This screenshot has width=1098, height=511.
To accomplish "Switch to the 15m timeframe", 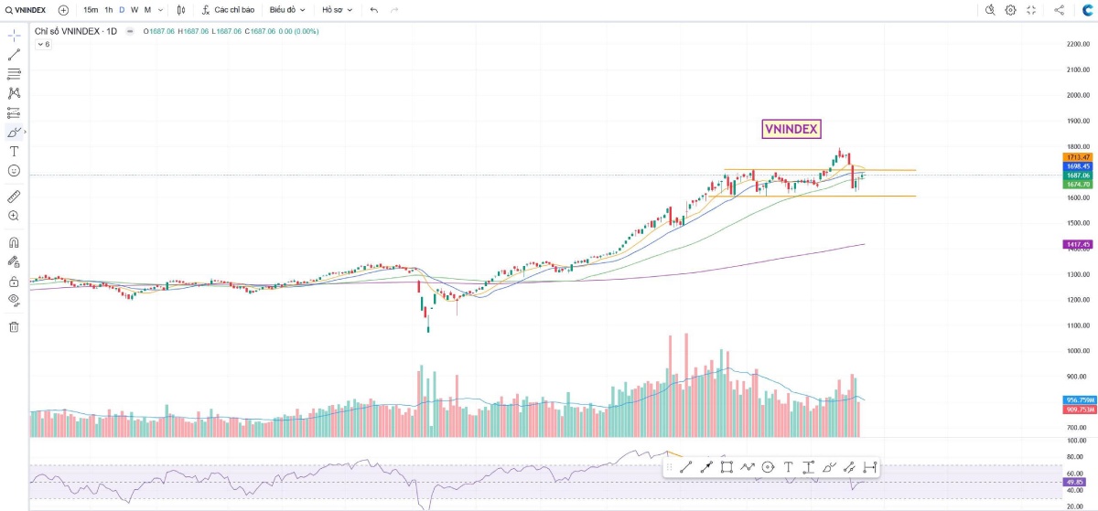I will [91, 10].
